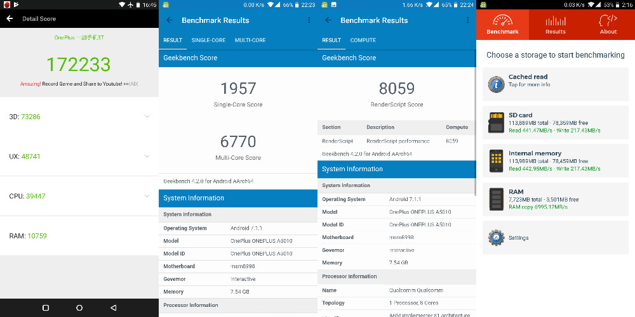635x317 pixels.
Task: Start benchmark on Internal memory entry
Action: [556, 161]
